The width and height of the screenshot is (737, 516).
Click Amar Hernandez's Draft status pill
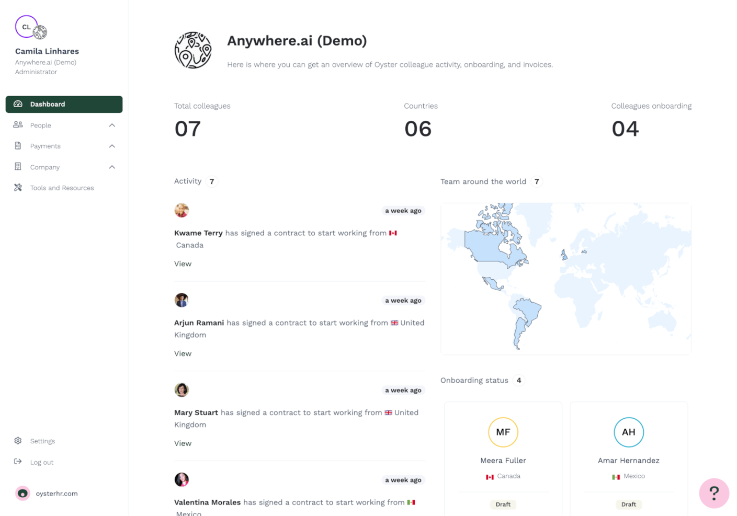coord(628,504)
